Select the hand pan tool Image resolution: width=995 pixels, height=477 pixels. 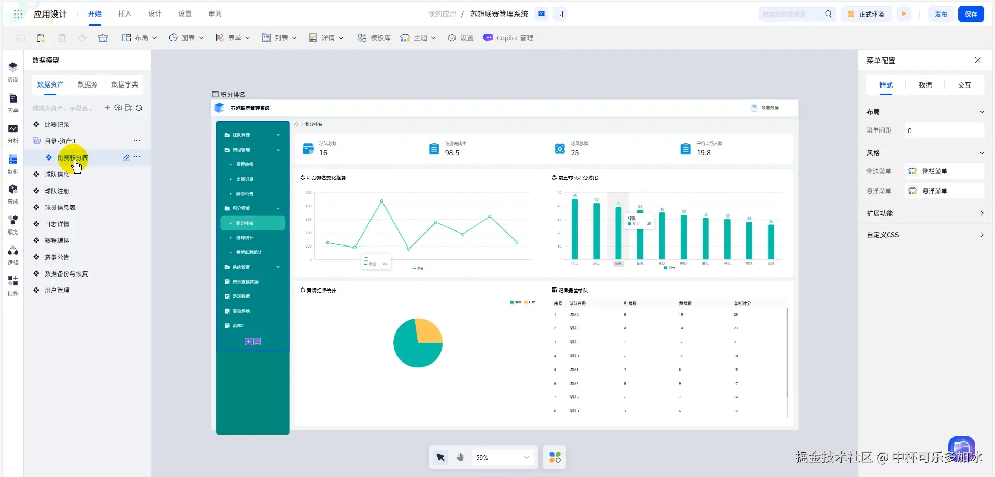[460, 457]
